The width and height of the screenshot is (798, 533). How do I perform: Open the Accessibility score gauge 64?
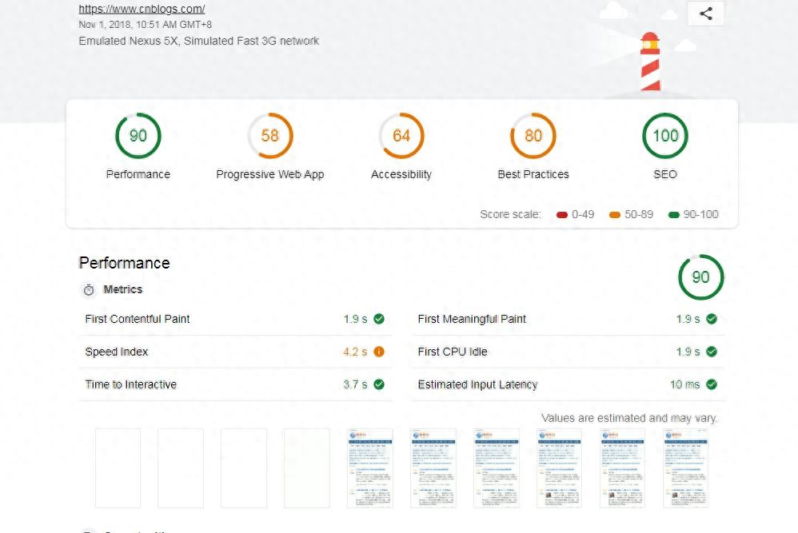pos(401,136)
